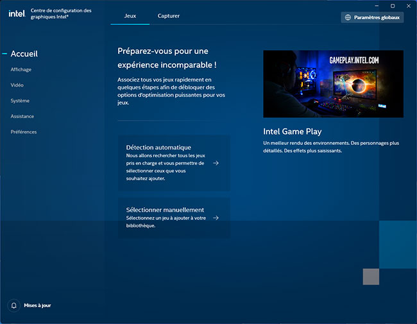Open the Mises à jour text link
Viewport: 417px width, 324px height.
(x=37, y=305)
